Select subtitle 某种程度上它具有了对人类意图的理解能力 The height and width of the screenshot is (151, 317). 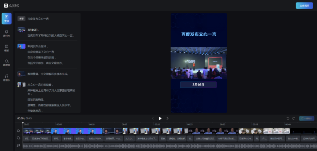pyautogui.click(x=51, y=92)
